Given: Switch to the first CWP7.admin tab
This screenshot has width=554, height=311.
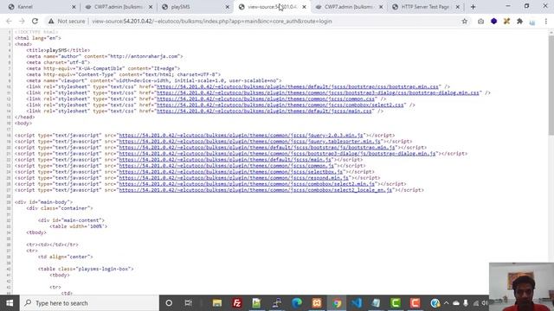Looking at the screenshot, I should tap(119, 7).
